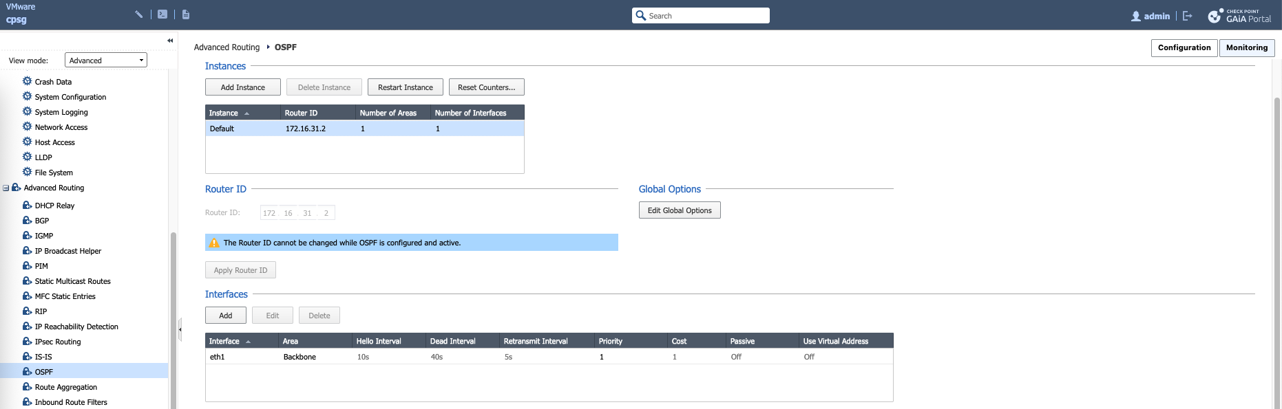Image resolution: width=1282 pixels, height=409 pixels.
Task: Open the document scratchpad icon in header
Action: point(186,14)
